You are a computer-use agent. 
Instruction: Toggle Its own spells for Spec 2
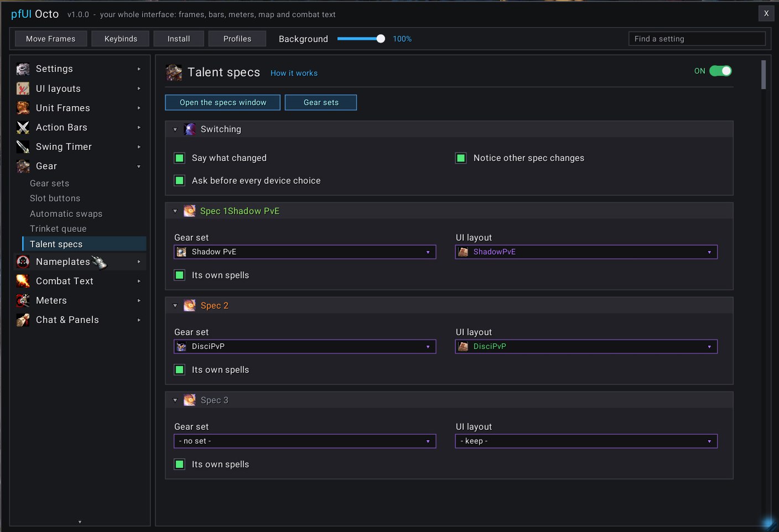click(179, 370)
